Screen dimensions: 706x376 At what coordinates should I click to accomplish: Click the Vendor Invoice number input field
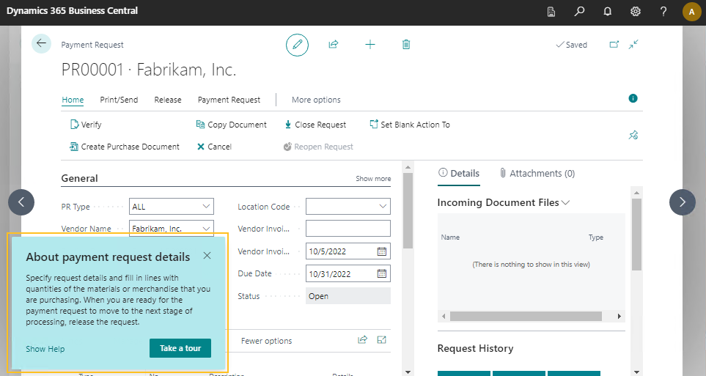click(x=348, y=229)
